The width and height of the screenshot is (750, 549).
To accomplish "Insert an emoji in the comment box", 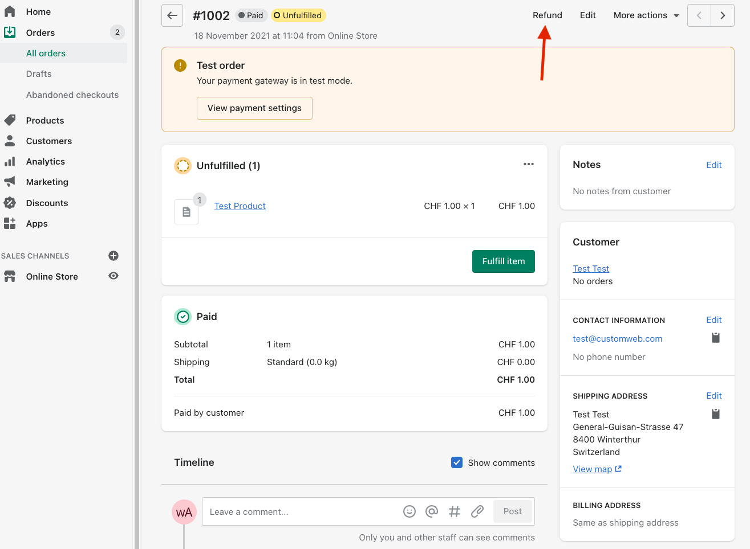I will 410,511.
